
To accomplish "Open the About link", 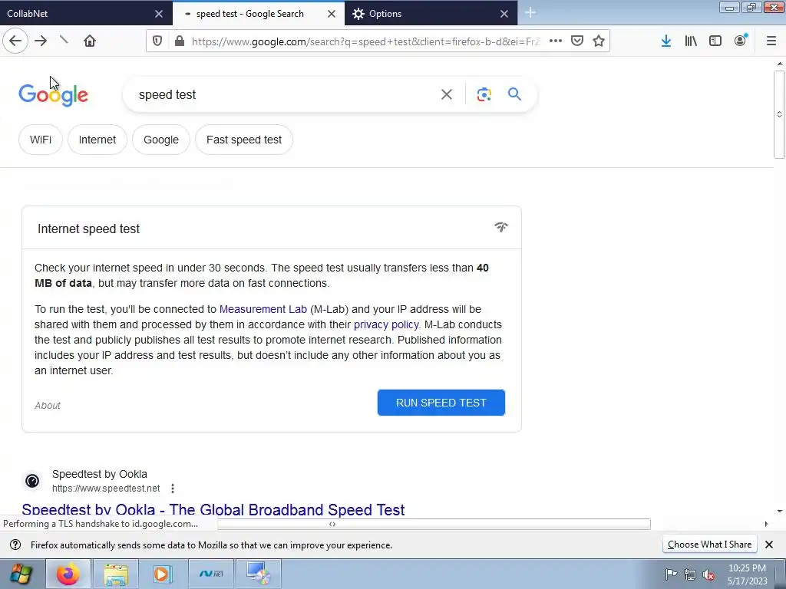I will [x=48, y=406].
